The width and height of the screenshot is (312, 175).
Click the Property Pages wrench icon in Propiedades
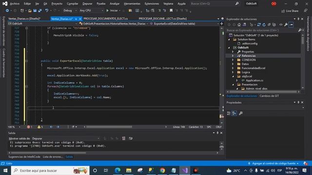(240, 113)
